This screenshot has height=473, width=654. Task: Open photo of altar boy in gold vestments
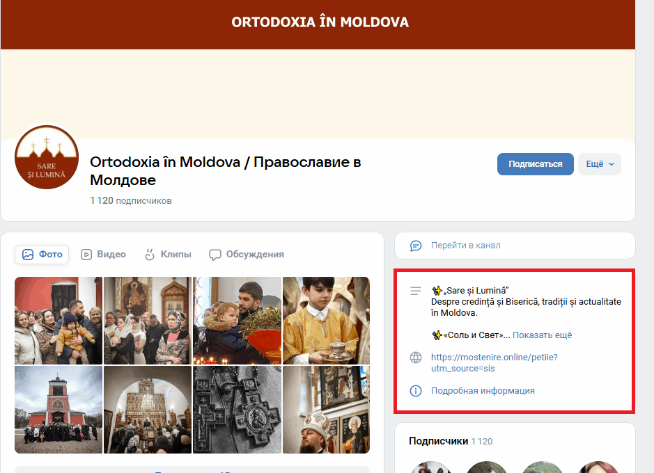[326, 321]
